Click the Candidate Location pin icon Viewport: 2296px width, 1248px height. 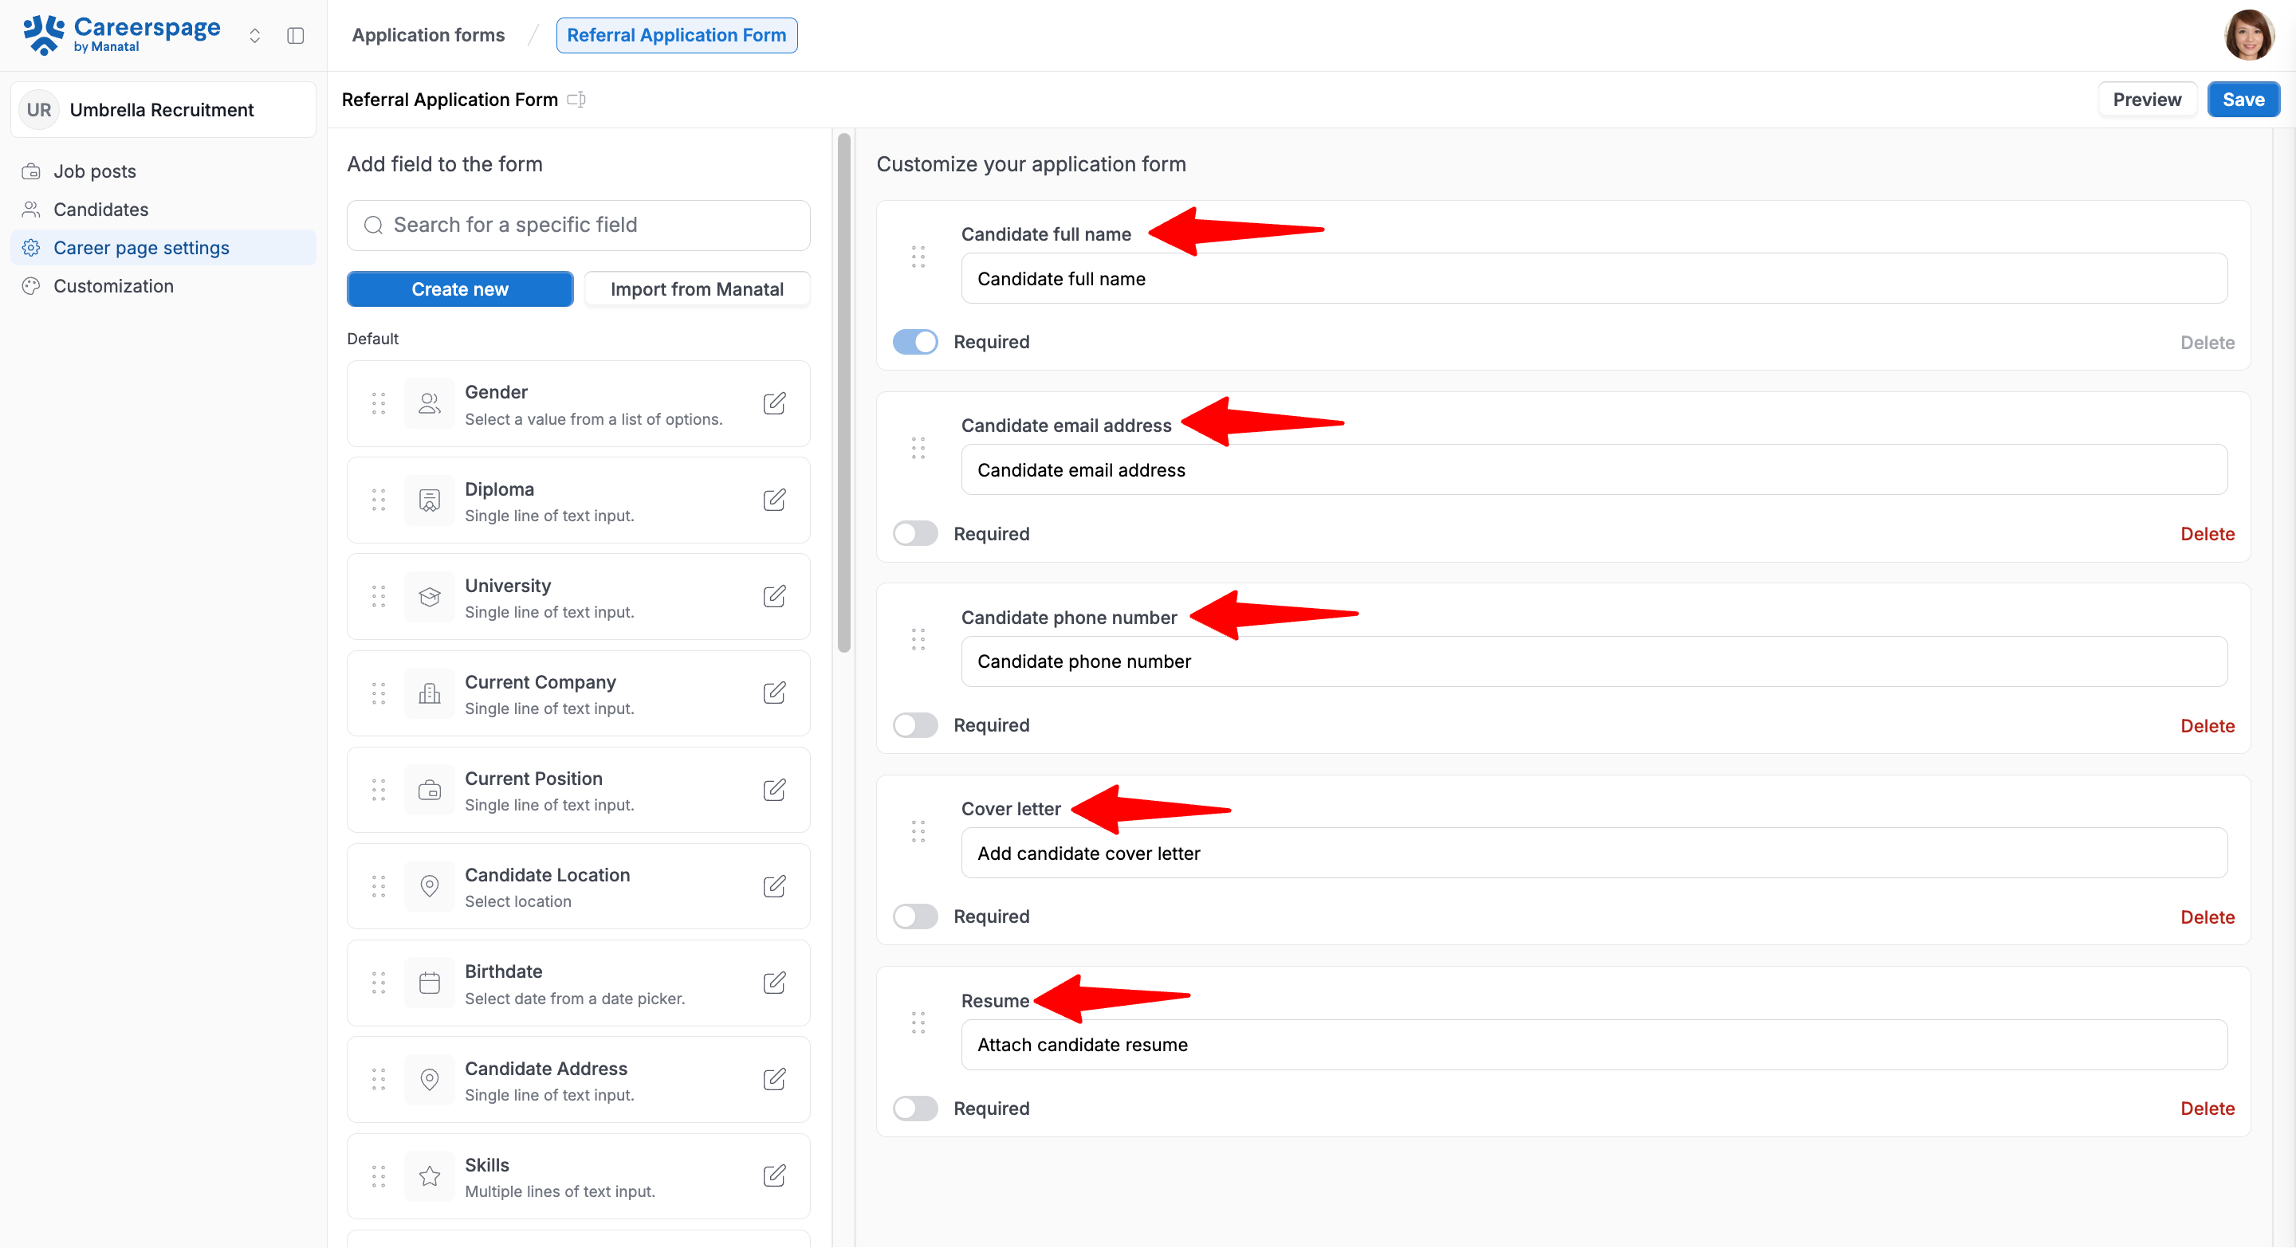point(430,886)
